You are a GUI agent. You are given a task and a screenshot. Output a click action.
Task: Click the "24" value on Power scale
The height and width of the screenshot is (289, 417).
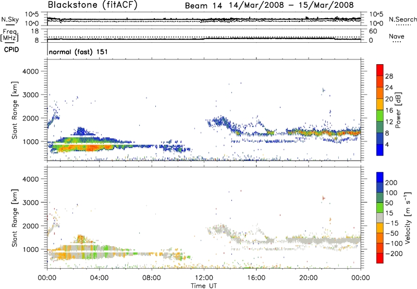[x=389, y=88]
